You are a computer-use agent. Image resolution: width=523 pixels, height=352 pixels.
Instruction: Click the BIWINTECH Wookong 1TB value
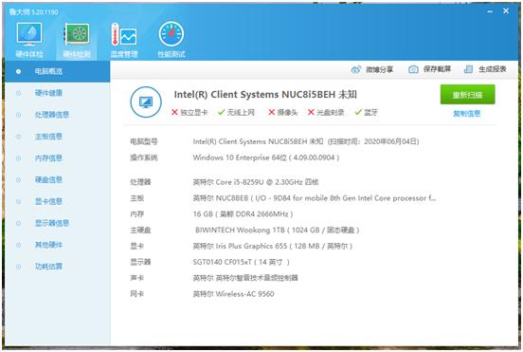coord(278,231)
